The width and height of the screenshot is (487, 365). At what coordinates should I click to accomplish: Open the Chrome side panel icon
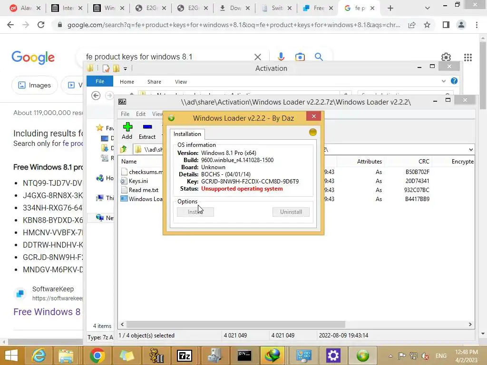point(446,25)
